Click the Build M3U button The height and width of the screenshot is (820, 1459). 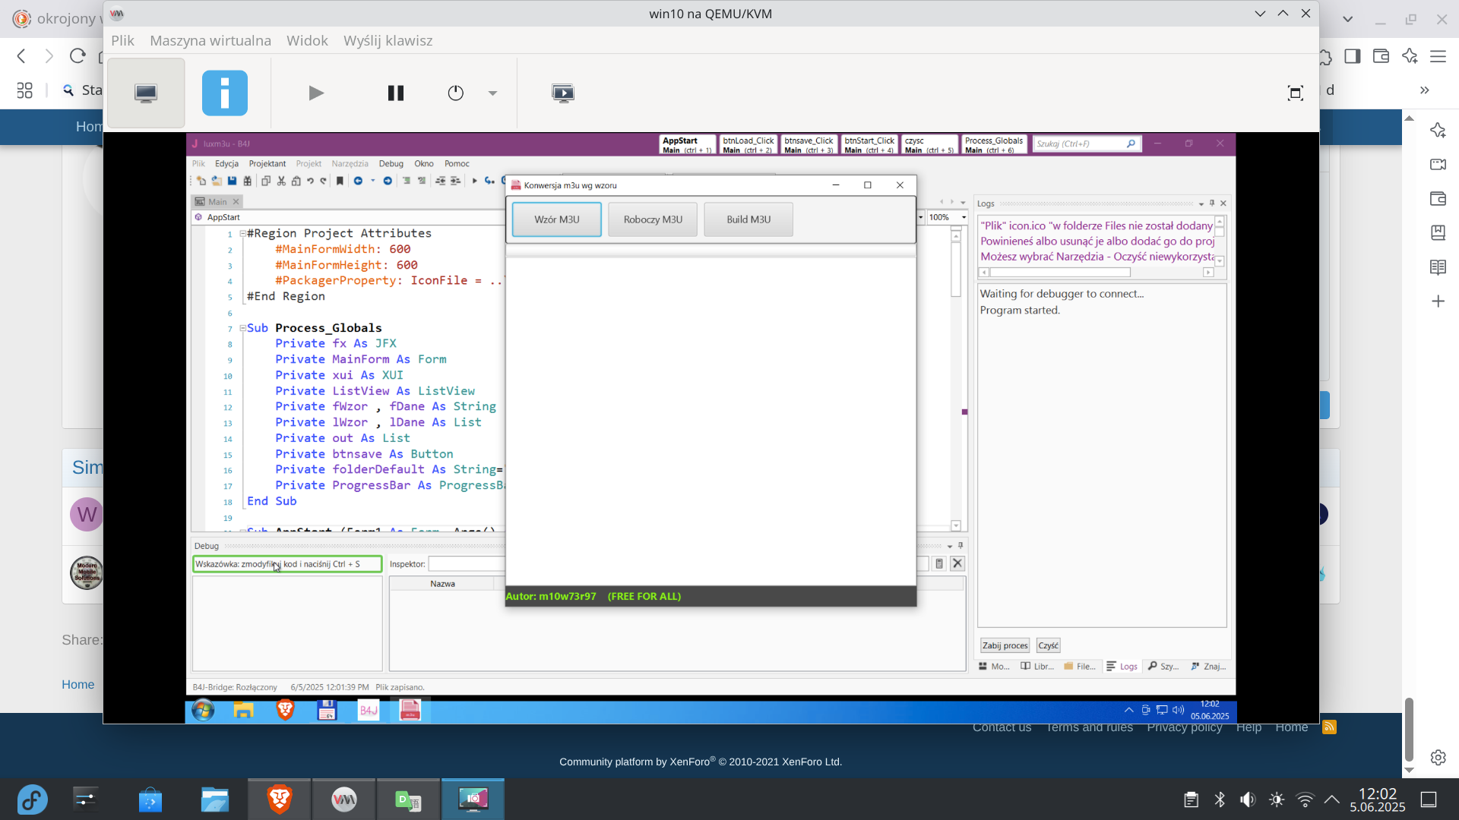[x=748, y=219]
